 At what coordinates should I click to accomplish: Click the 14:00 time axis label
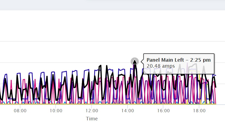[127, 111]
